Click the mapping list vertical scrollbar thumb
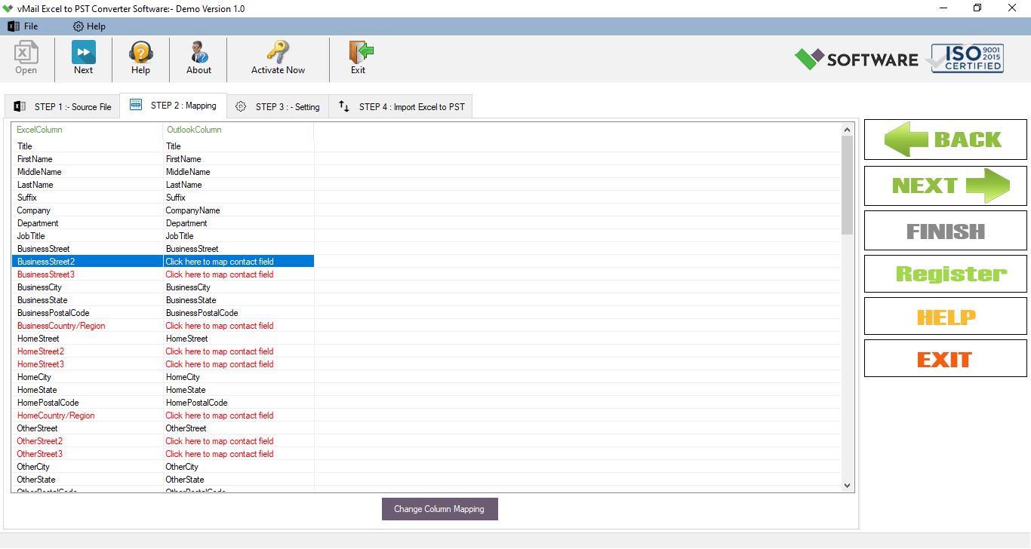The width and height of the screenshot is (1031, 549). pyautogui.click(x=848, y=185)
